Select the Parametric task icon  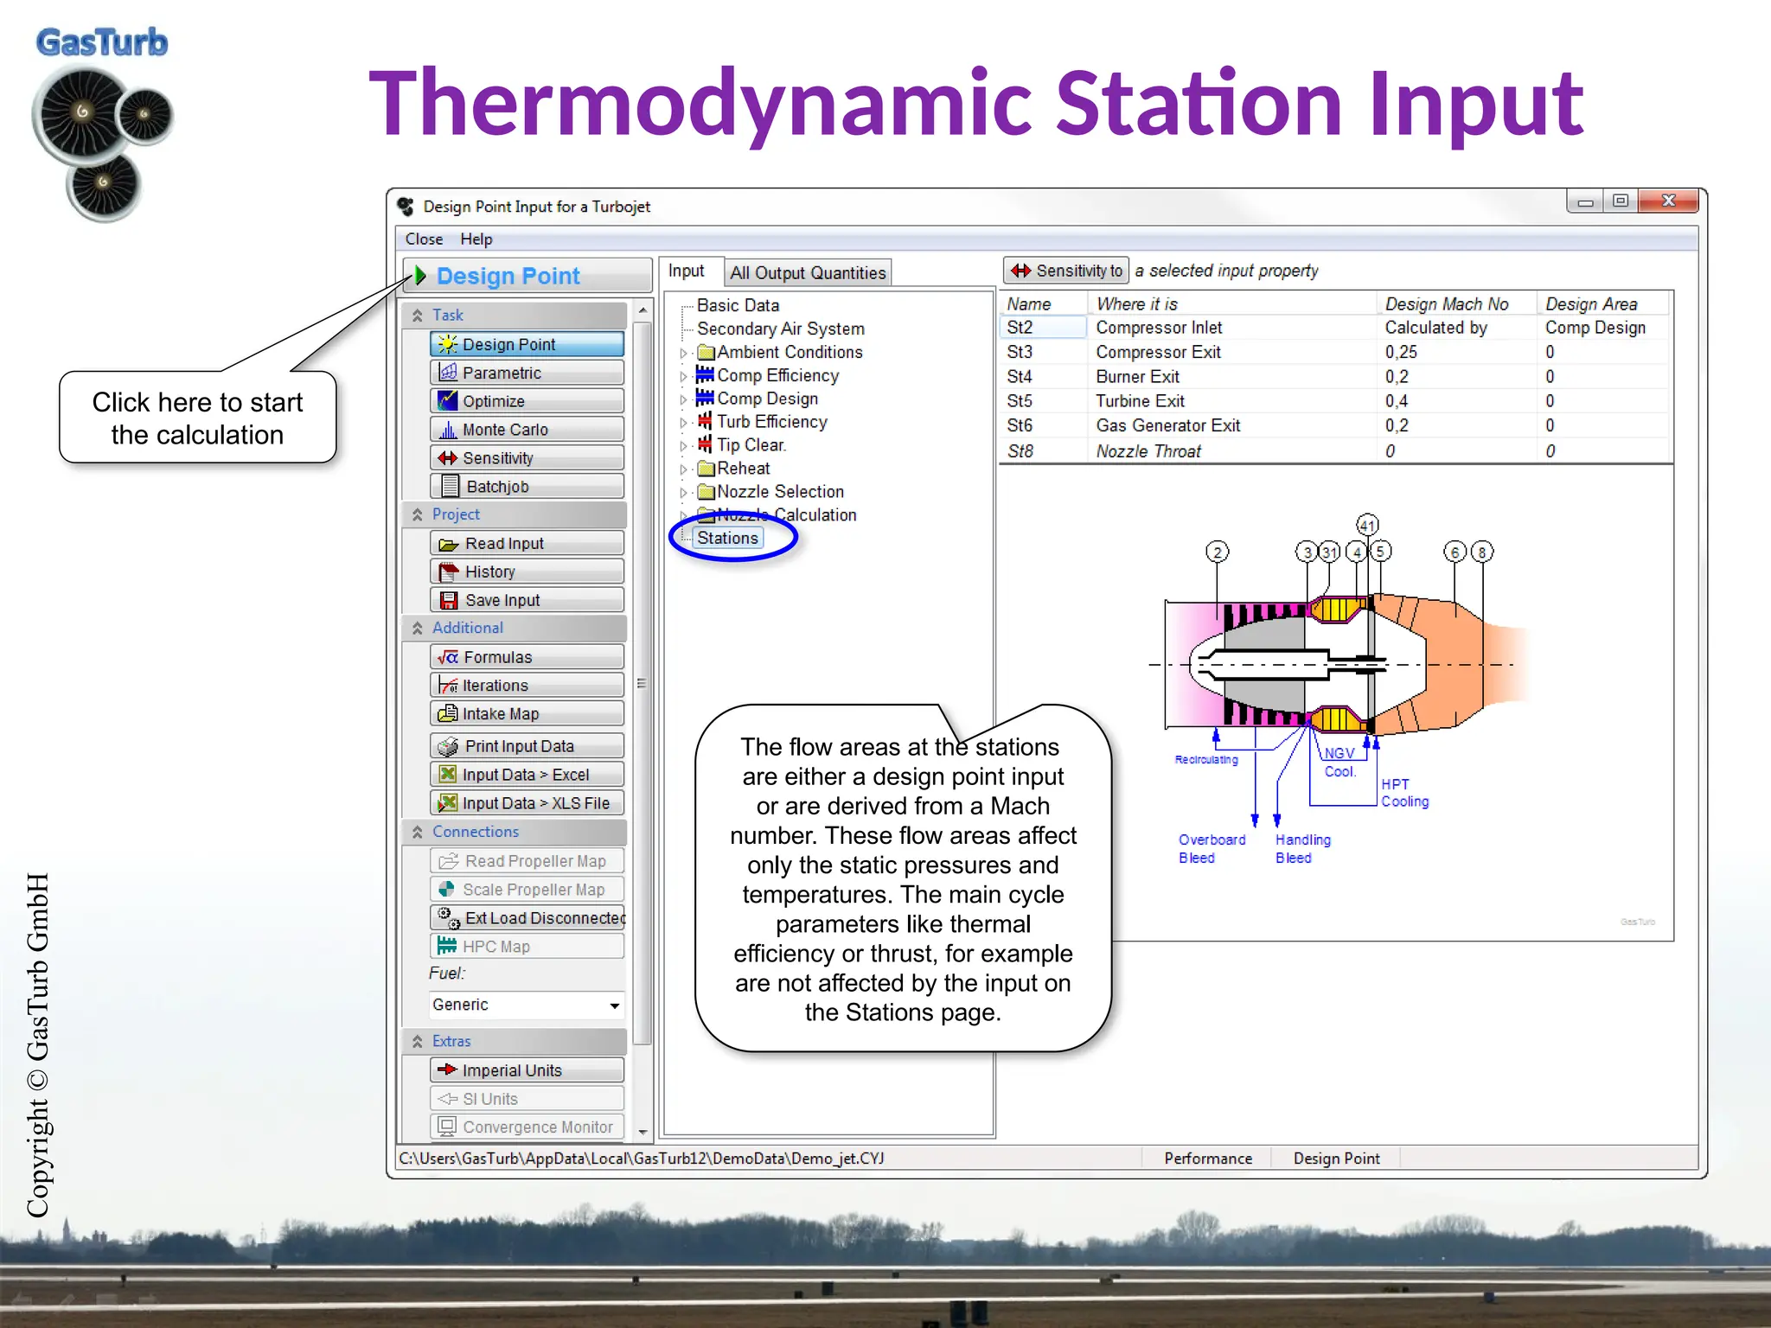coord(448,373)
